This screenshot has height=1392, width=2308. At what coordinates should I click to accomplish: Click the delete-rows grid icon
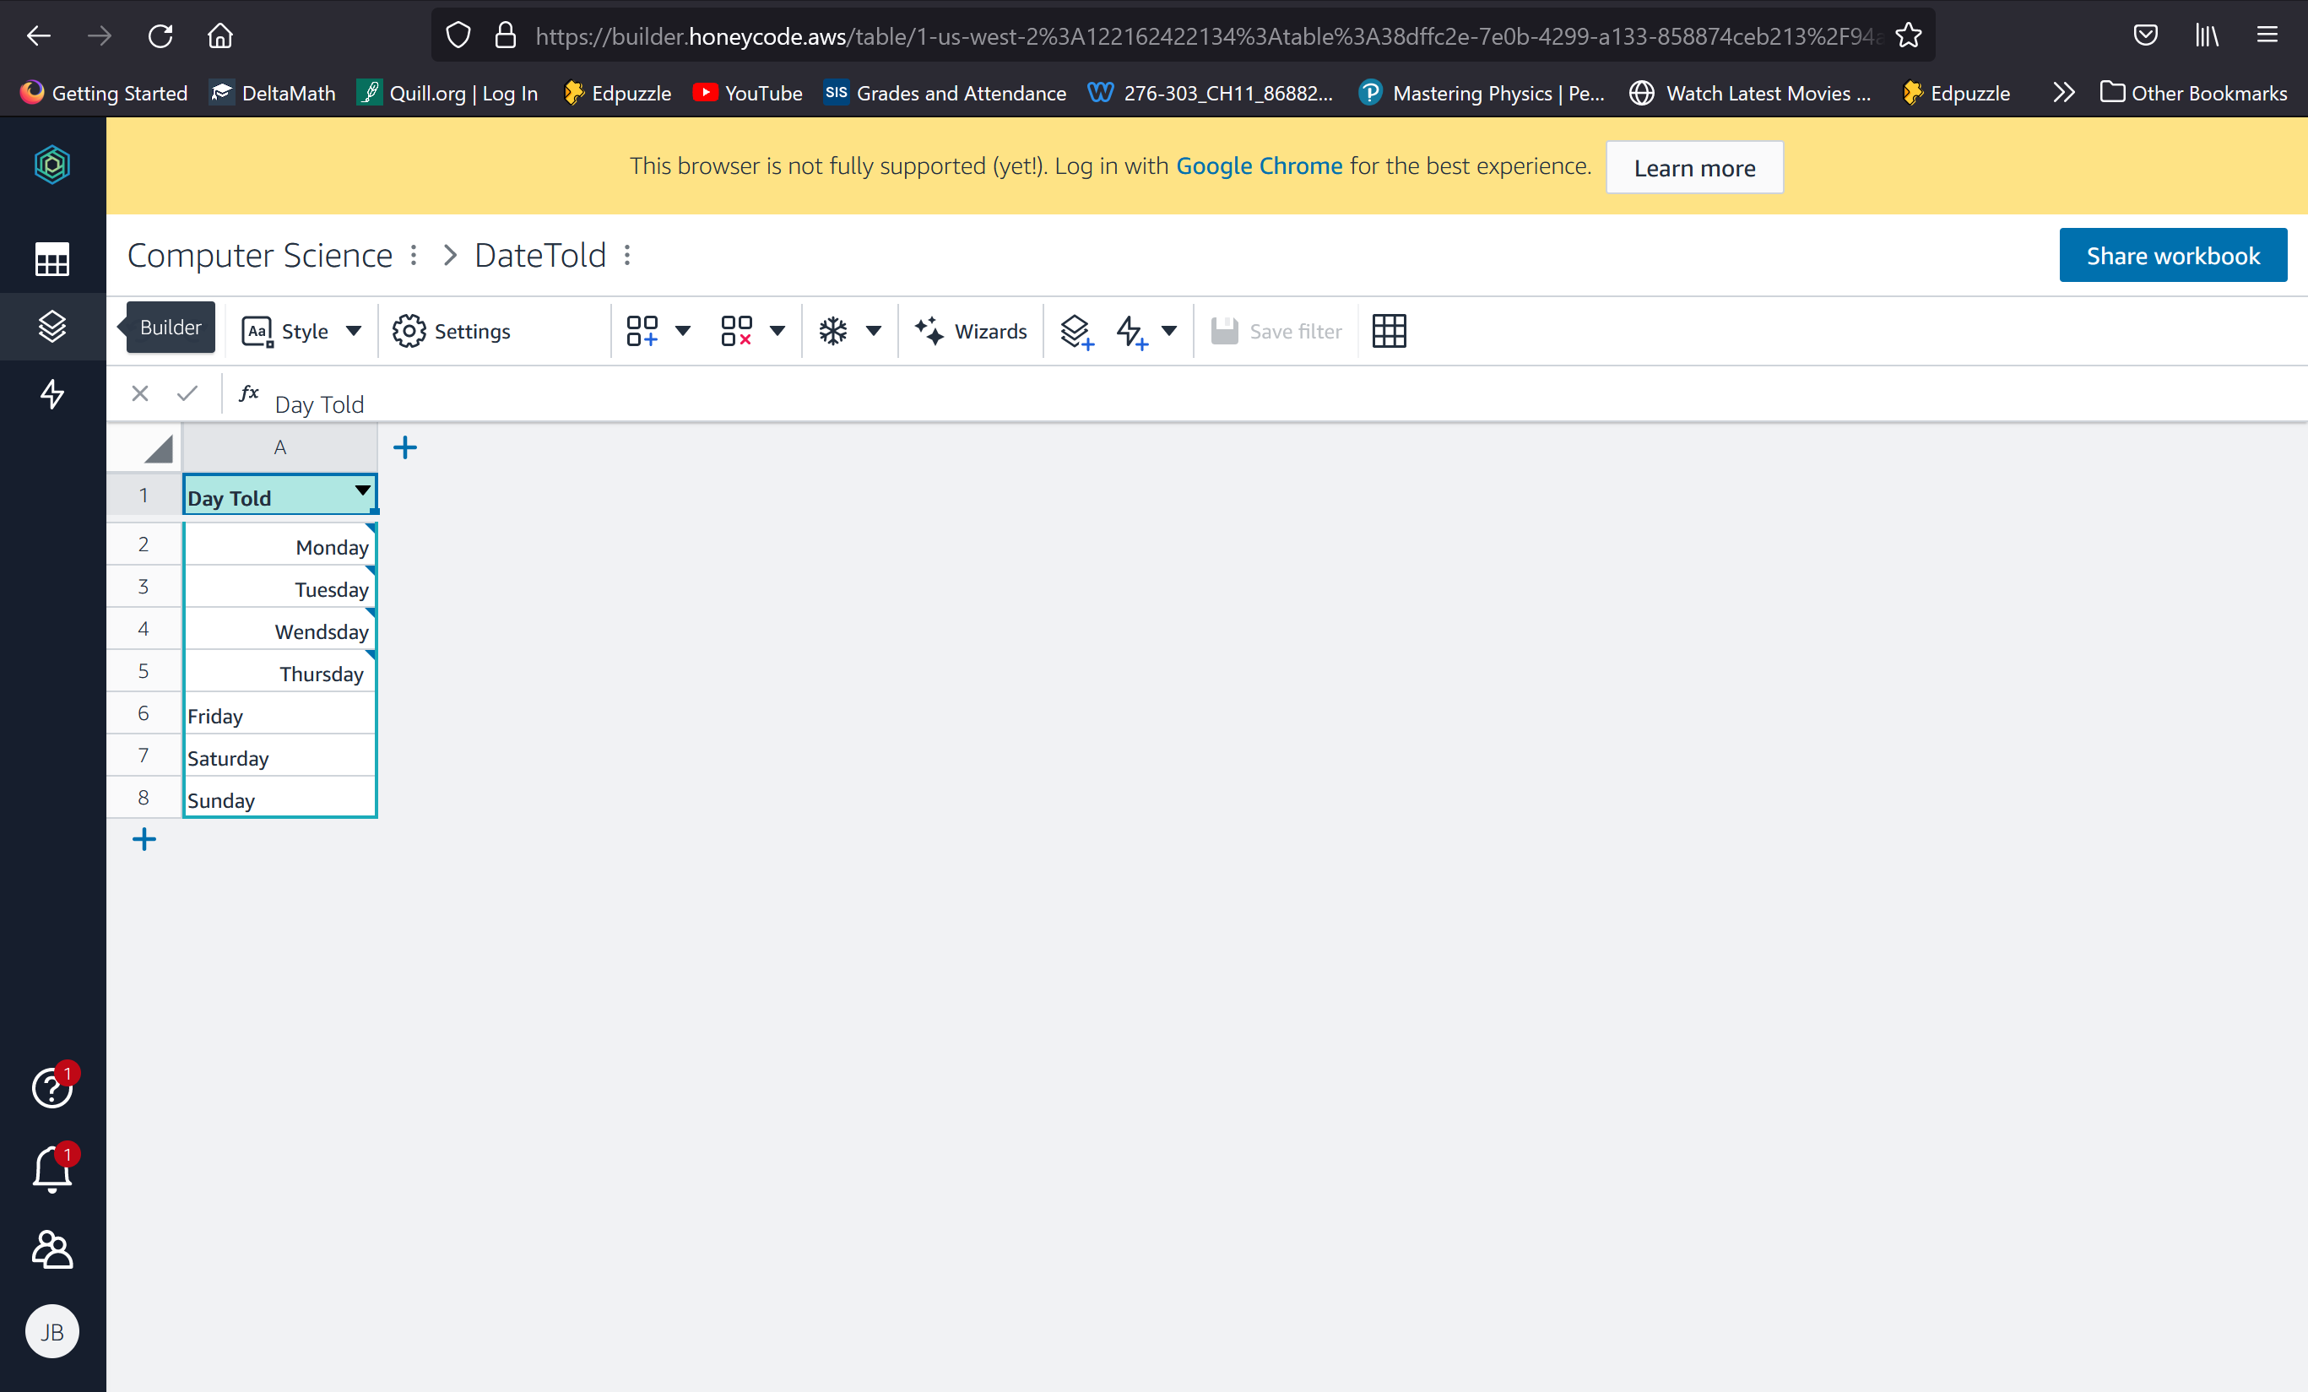click(x=738, y=331)
